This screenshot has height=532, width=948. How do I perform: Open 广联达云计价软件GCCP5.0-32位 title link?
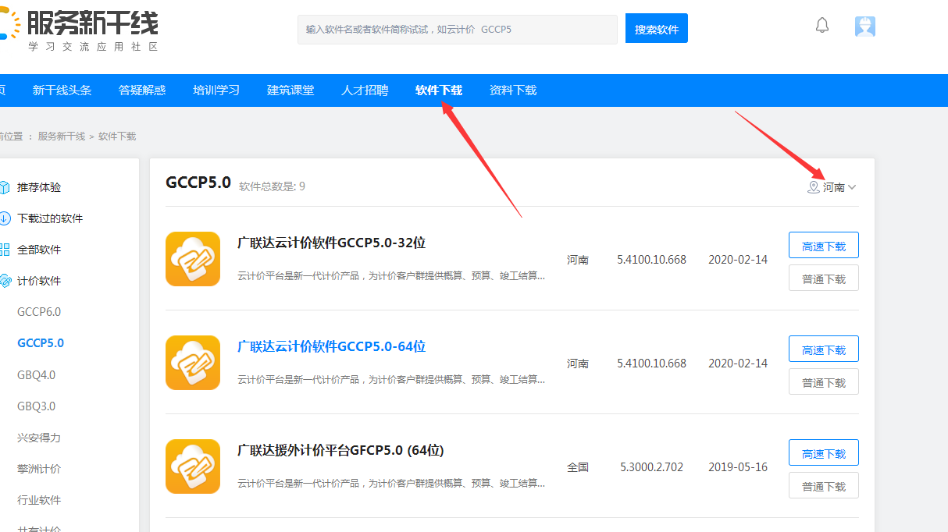(x=331, y=243)
